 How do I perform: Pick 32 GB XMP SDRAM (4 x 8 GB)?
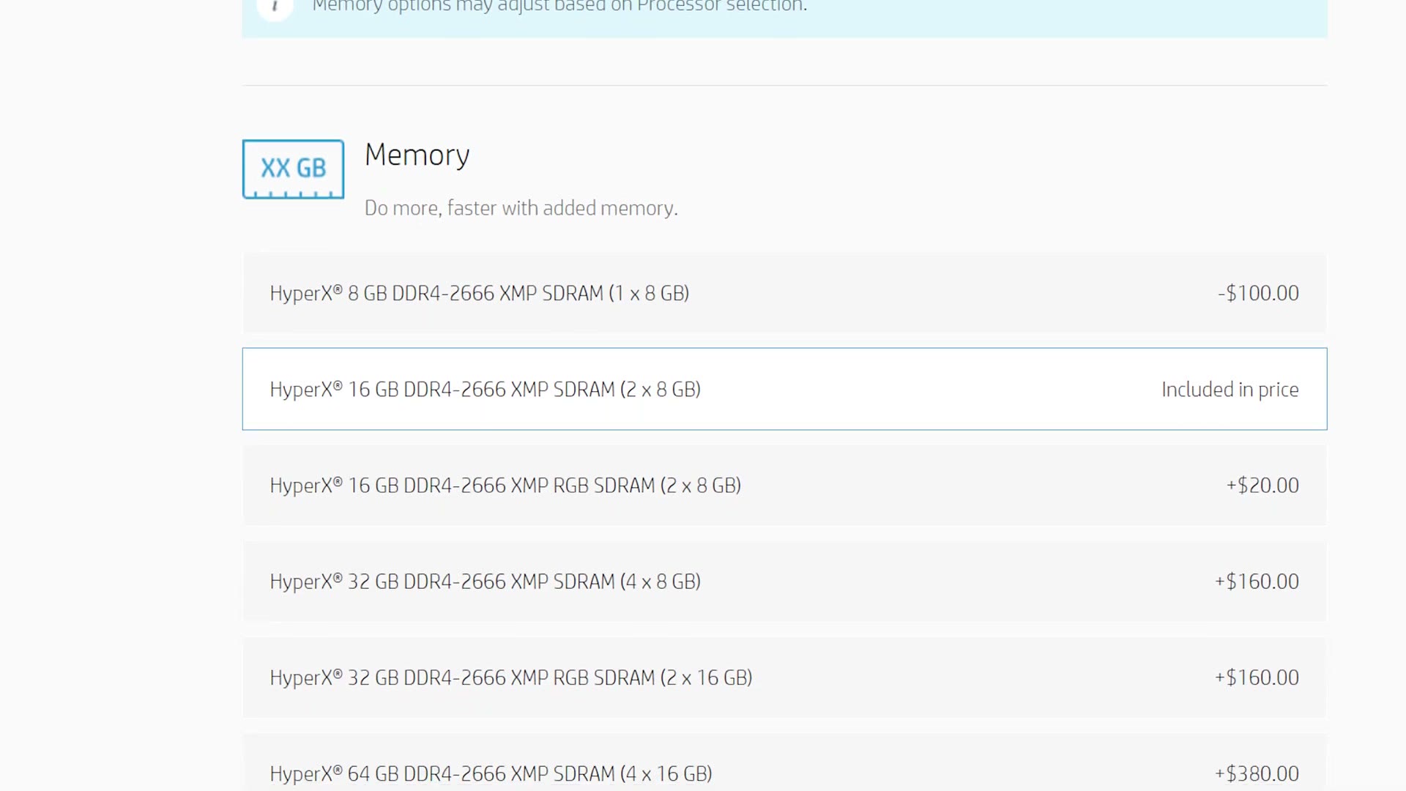point(784,582)
